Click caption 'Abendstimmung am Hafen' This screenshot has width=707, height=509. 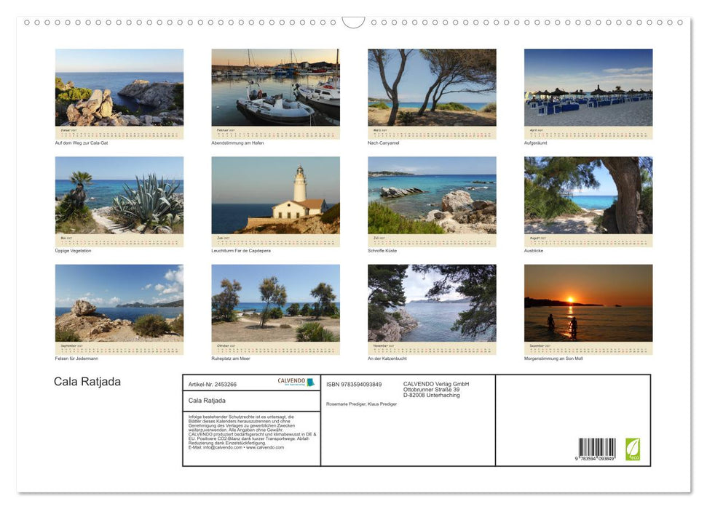(x=237, y=143)
